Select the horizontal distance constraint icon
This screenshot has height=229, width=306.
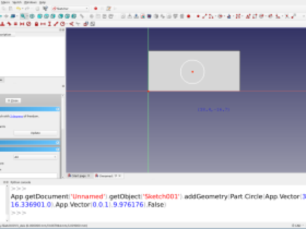(43, 24)
